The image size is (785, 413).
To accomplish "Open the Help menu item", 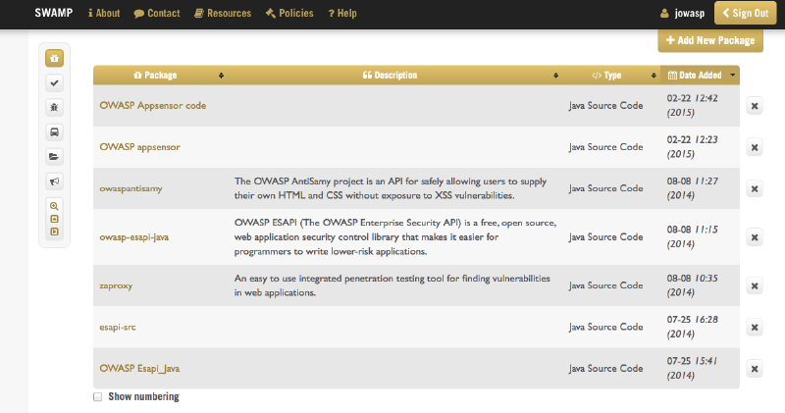I will tap(342, 14).
